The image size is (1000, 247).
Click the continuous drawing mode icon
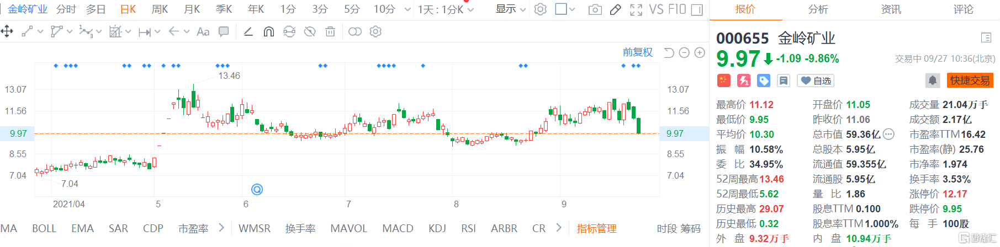click(x=289, y=32)
